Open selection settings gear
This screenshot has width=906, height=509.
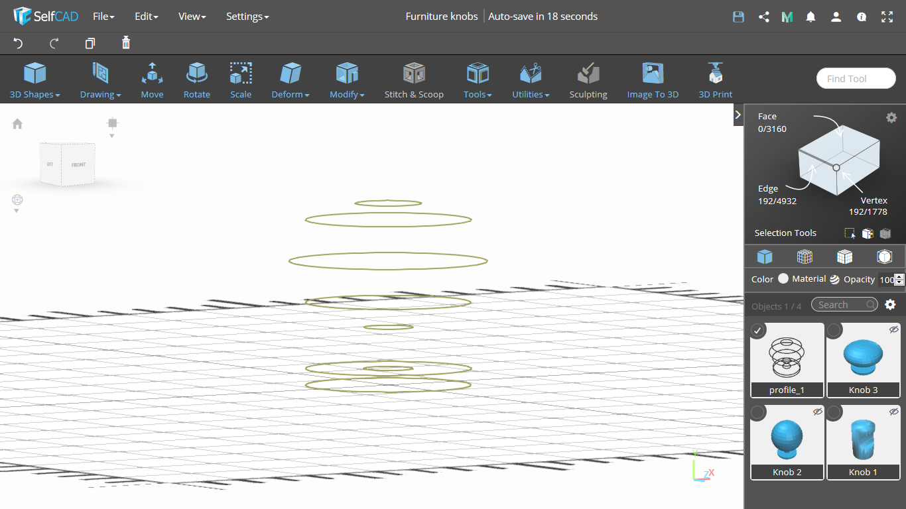(x=891, y=117)
